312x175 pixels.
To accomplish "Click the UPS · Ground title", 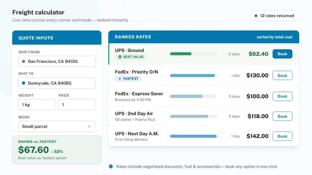I will pyautogui.click(x=129, y=50).
